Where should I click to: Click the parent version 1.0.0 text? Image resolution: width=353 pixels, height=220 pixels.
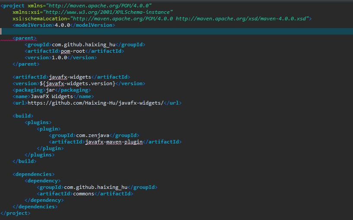pyautogui.click(x=60, y=57)
